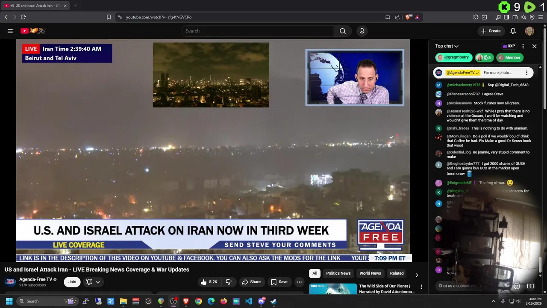Screen dimensions: 547x308
Task: Open the Windows Start menu
Action: [x=9, y=301]
